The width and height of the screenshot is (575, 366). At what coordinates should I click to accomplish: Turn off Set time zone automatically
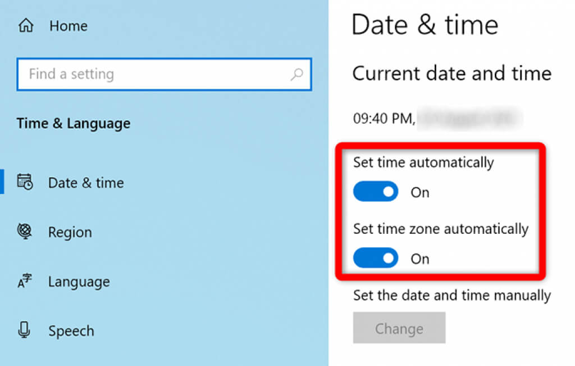click(376, 258)
